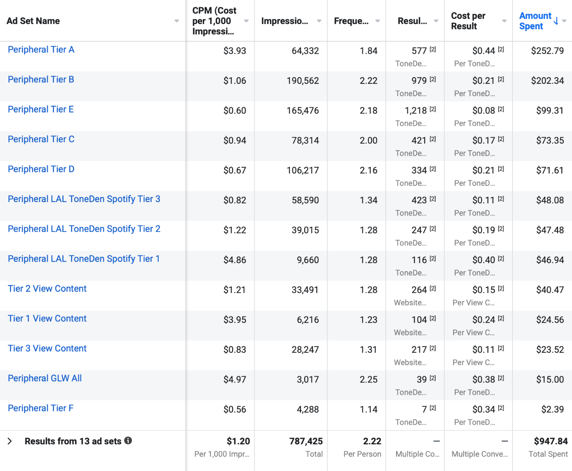The image size is (572, 471).
Task: Open the Cost per Result dropdown arrow
Action: pos(504,21)
